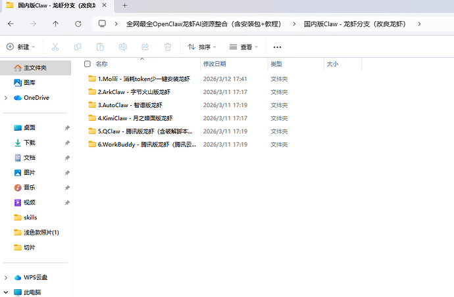
Task: Expand the OneDrive tree node
Action: 6,98
